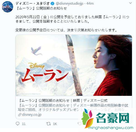Viewport: 136px width, 132px height.
Task: Open the card headline ending ディズニー公式
Action: [x=64, y=101]
